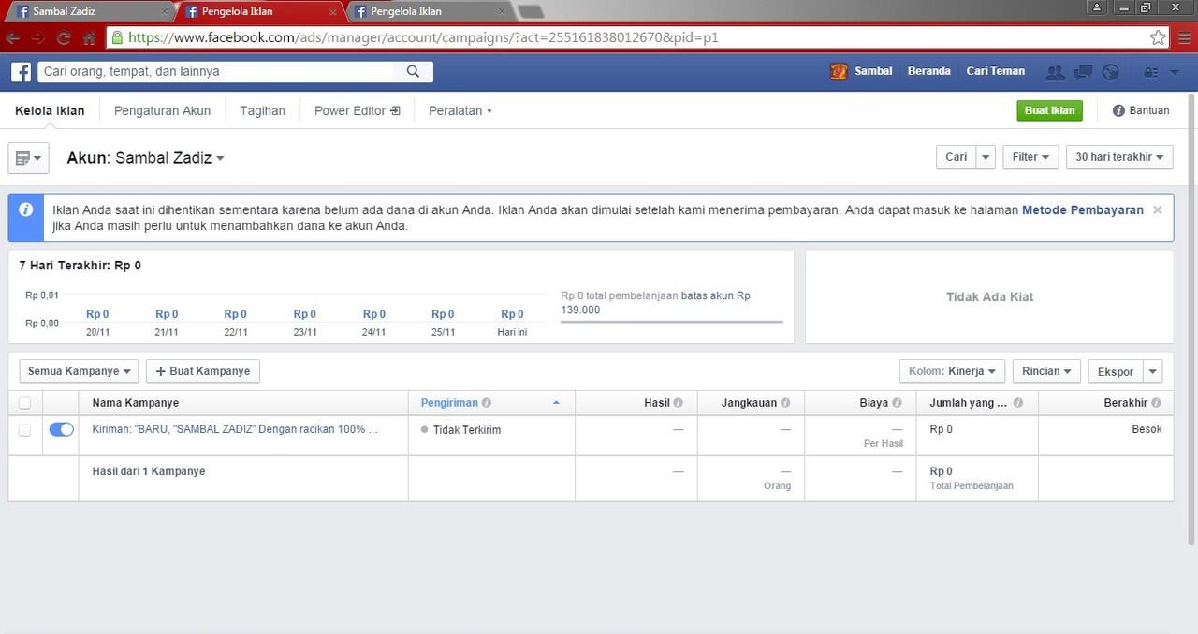Switch to third Pengelola Iklan browser tab
Viewport: 1198px width, 634px height.
[429, 11]
